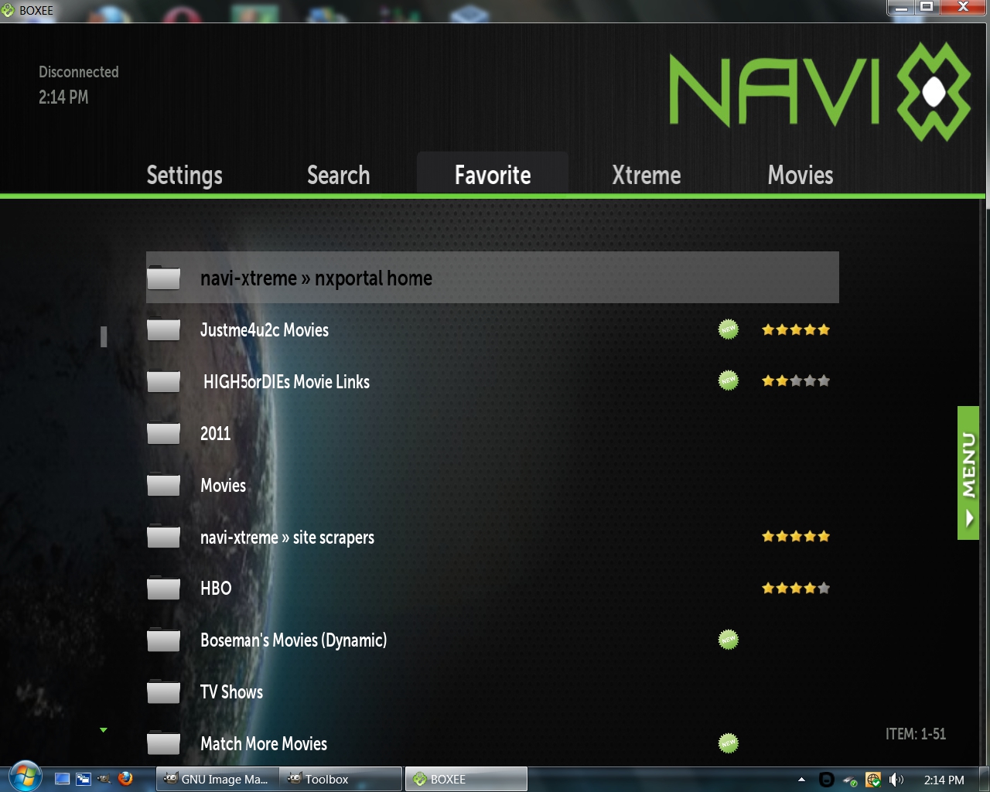Image resolution: width=990 pixels, height=792 pixels.
Task: Click the Switch Between Windows quick launch icon
Action: (x=84, y=779)
